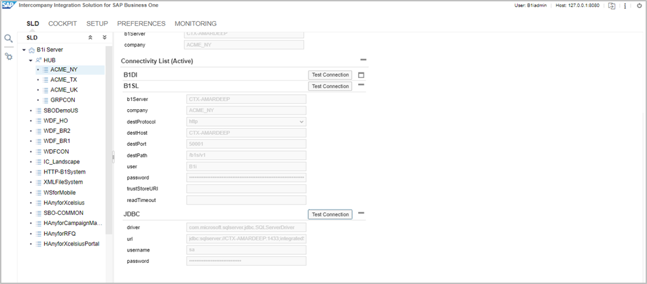Switch to the COCKPIT tab

[63, 24]
